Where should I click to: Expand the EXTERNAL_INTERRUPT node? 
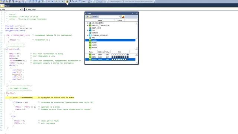88,35
